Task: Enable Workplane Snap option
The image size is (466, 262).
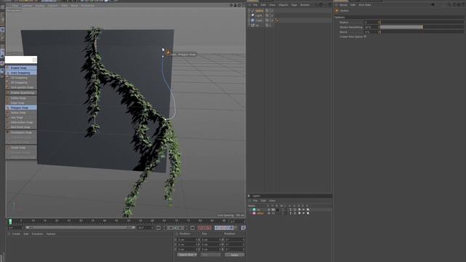Action: [x=21, y=132]
